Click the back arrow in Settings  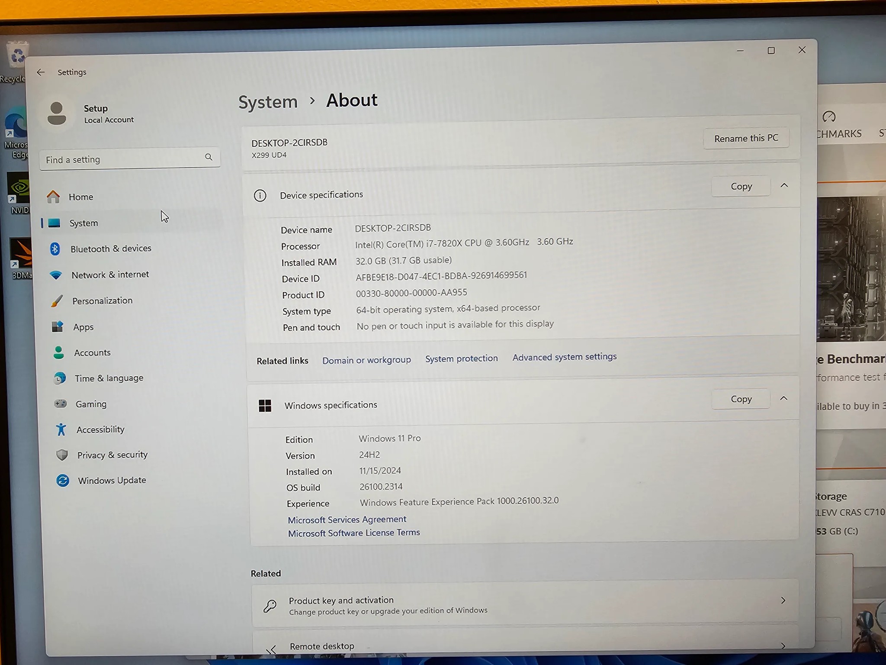coord(41,72)
